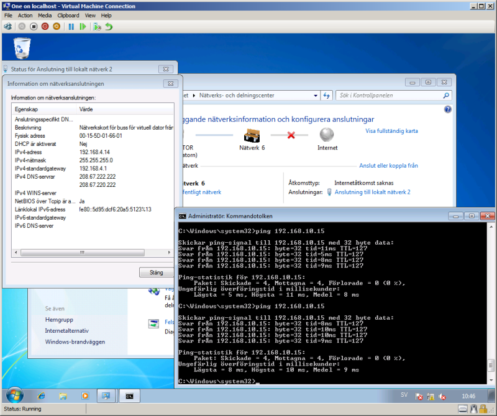The width and height of the screenshot is (497, 416).
Task: Minimize the Kommandotolken window
Action: click(455, 216)
